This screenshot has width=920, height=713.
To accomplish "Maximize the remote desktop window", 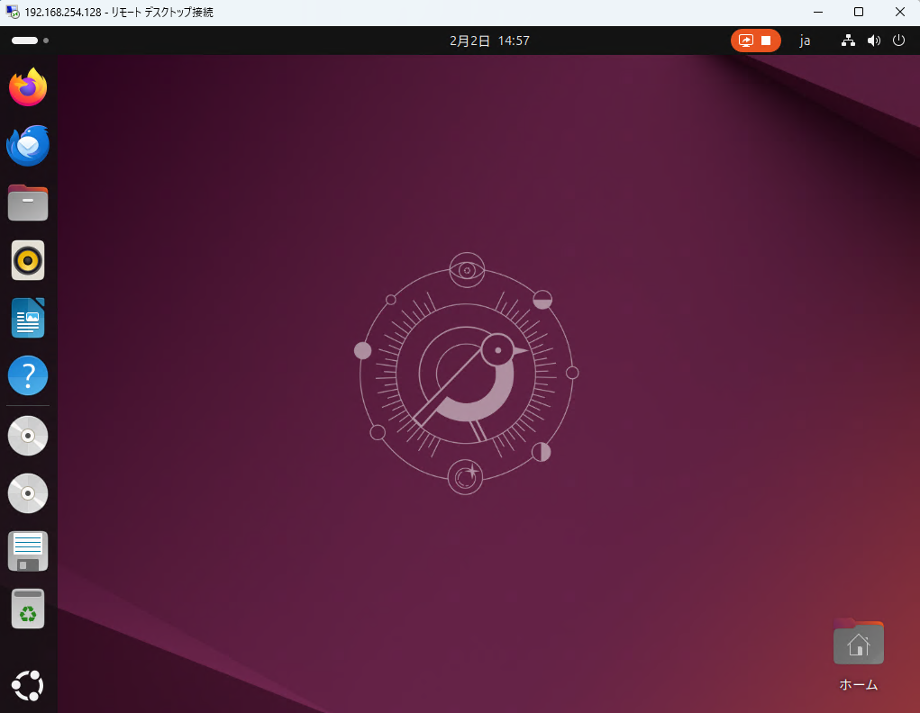I will click(859, 12).
